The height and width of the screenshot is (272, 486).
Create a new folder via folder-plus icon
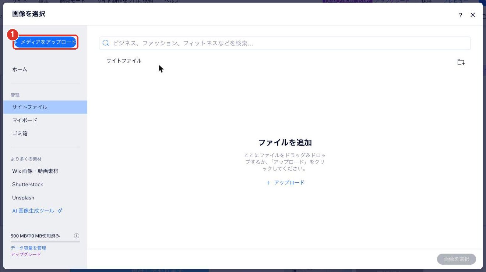click(461, 62)
